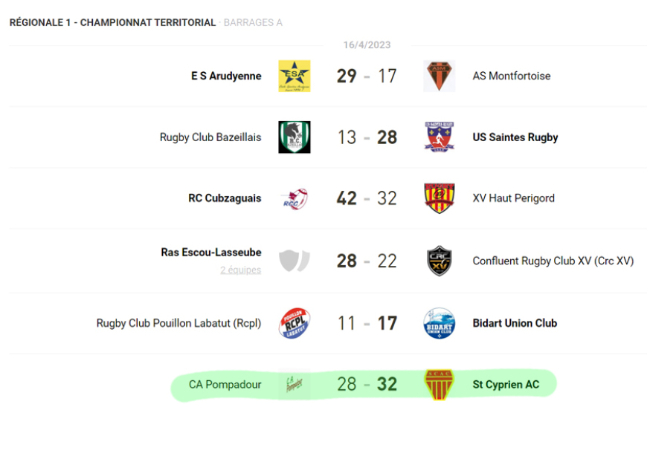
Task: Click the E S Arudyenne star logo
Action: coord(294,76)
